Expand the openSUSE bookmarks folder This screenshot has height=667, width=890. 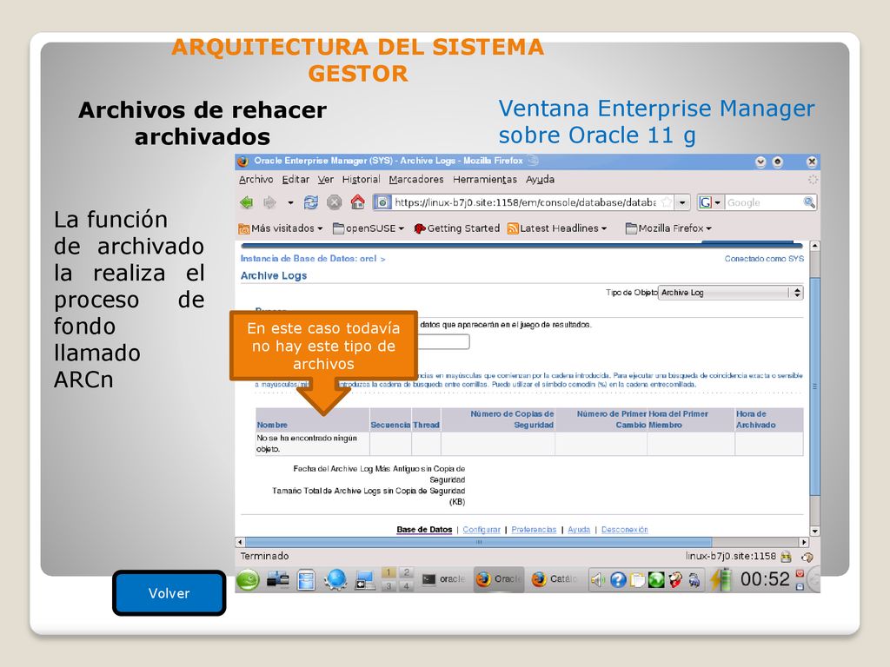click(x=369, y=228)
